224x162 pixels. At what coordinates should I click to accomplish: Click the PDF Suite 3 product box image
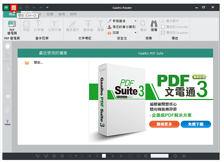pos(122,100)
